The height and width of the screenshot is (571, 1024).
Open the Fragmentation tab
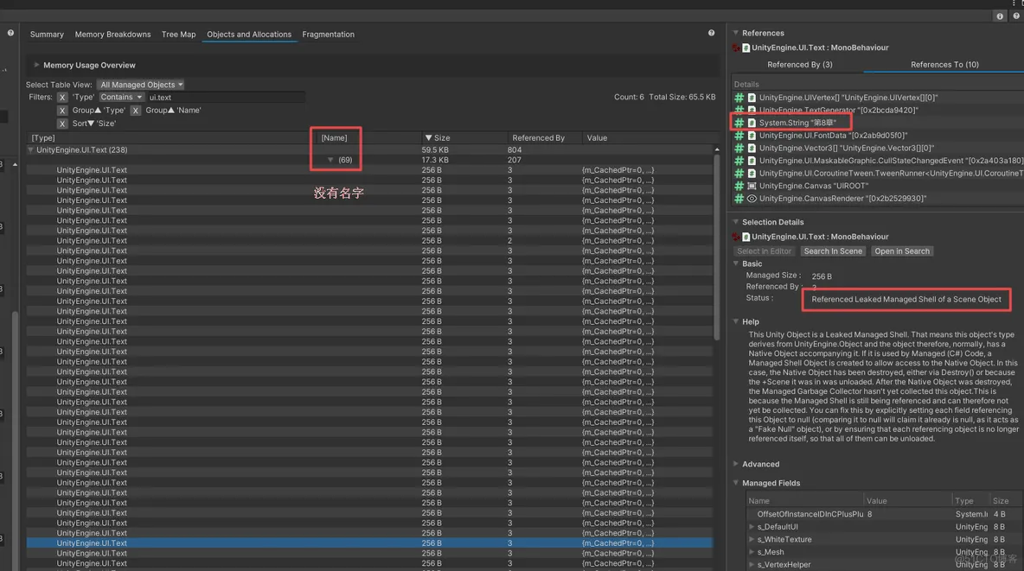pyautogui.click(x=329, y=35)
